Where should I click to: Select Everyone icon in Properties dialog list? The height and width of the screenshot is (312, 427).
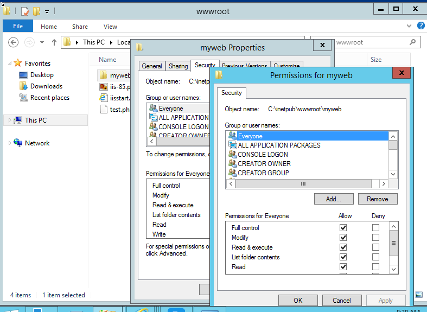pyautogui.click(x=154, y=108)
